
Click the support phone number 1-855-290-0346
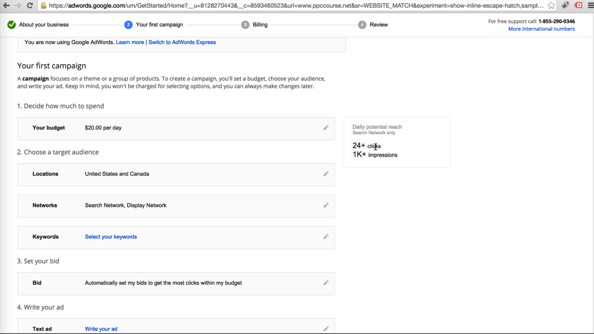[x=557, y=21]
